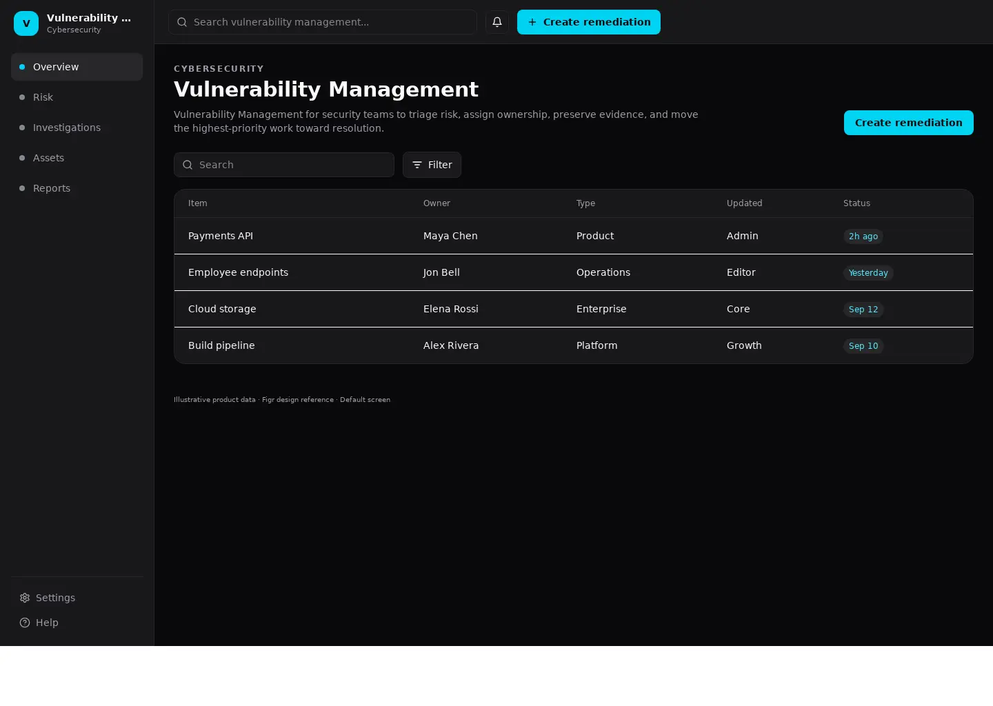This screenshot has width=993, height=706.
Task: Open Investigations in sidebar
Action: 77,128
